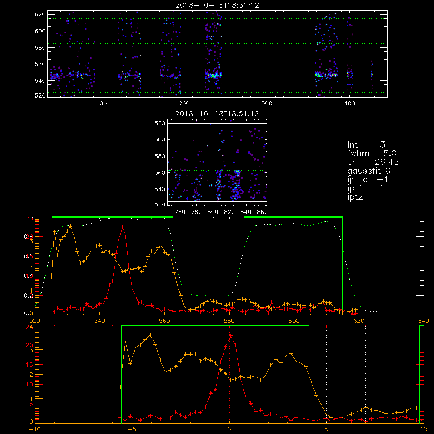Select the 'fwhm 5.01' value

[374, 153]
